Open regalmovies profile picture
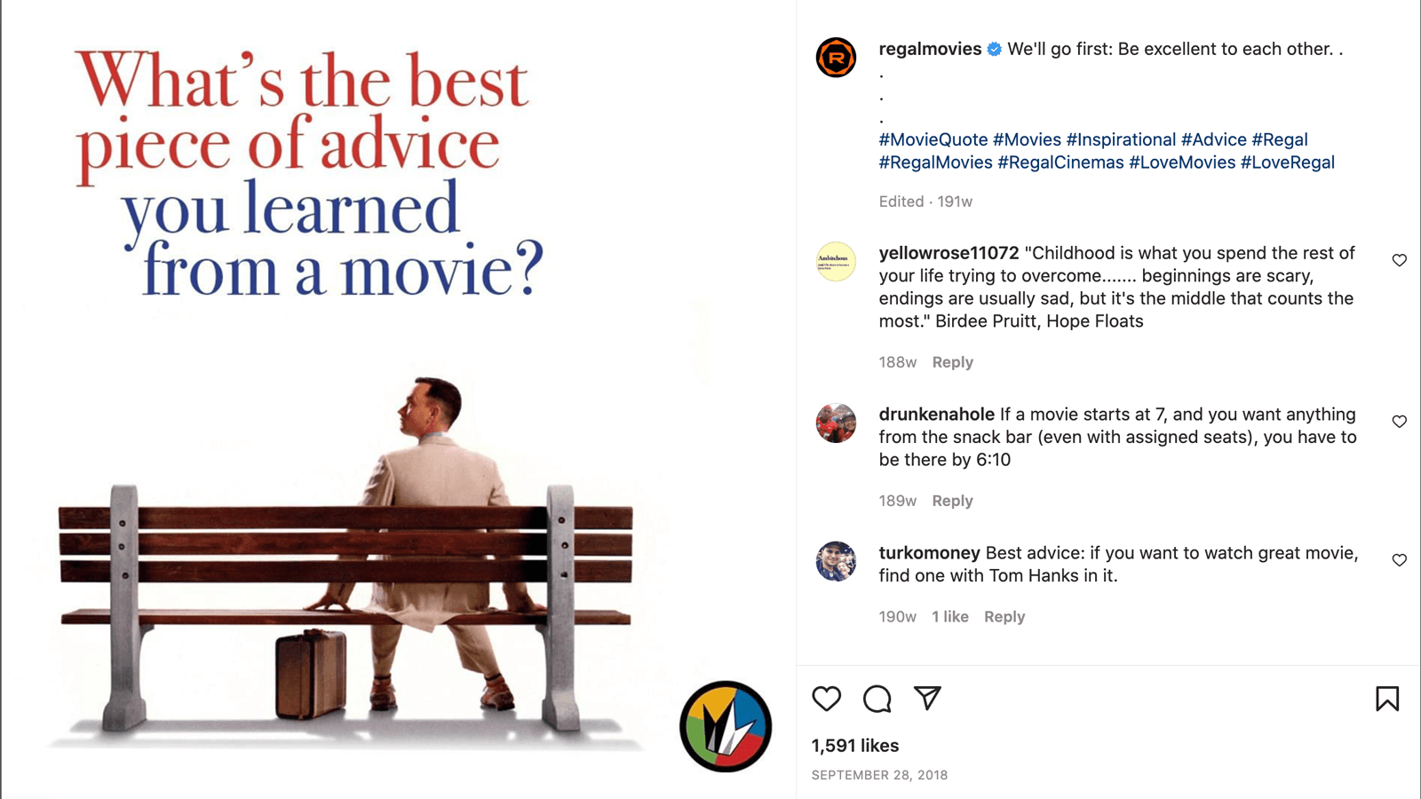This screenshot has height=799, width=1421. 836,58
